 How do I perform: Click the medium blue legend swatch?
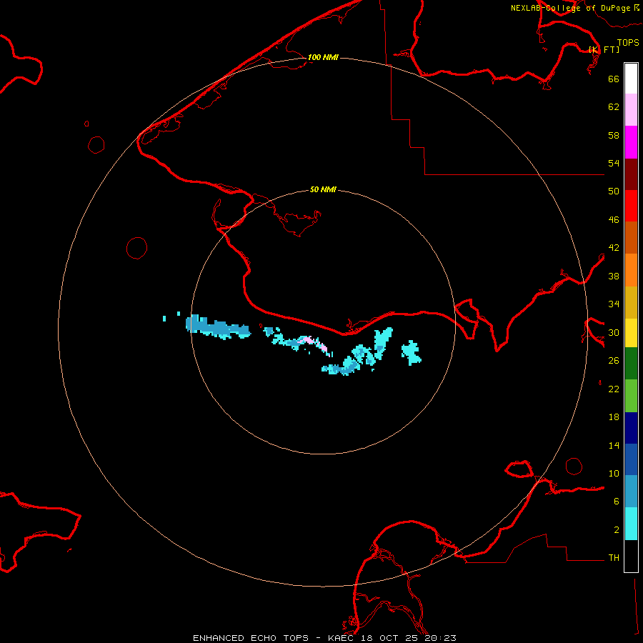click(x=631, y=459)
